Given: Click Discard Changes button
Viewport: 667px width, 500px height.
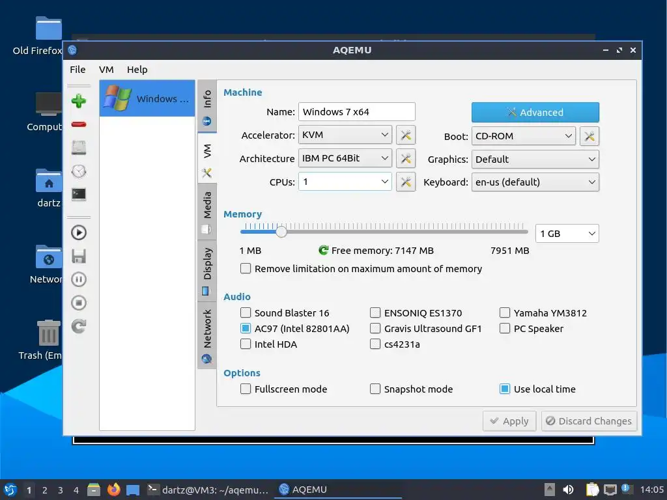Looking at the screenshot, I should [589, 421].
